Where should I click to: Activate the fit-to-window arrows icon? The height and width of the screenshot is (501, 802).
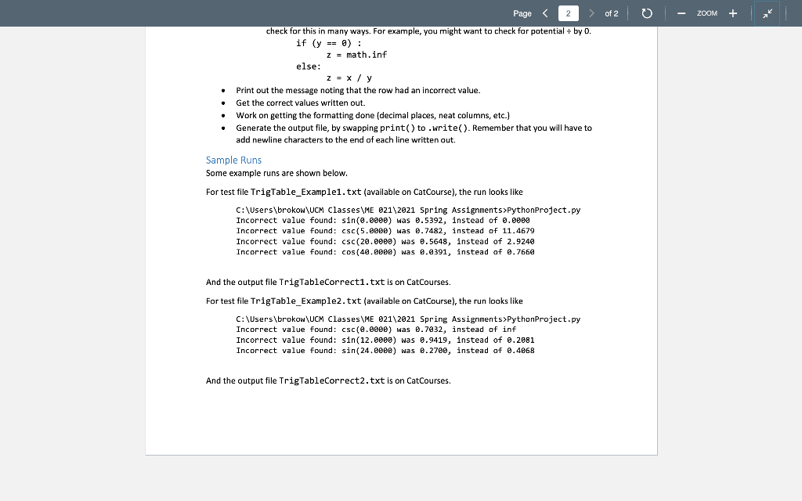pyautogui.click(x=767, y=13)
